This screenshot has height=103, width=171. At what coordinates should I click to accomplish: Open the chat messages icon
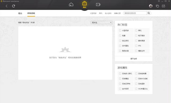click(157, 6)
